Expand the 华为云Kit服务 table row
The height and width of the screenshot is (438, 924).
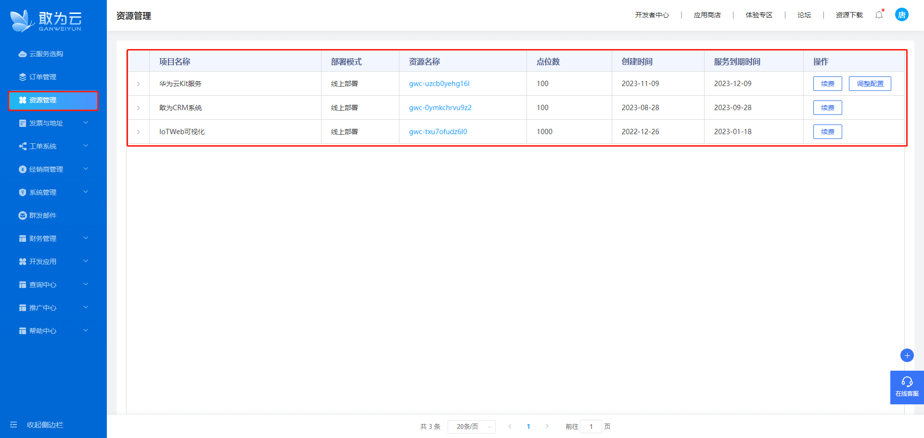pyautogui.click(x=139, y=84)
